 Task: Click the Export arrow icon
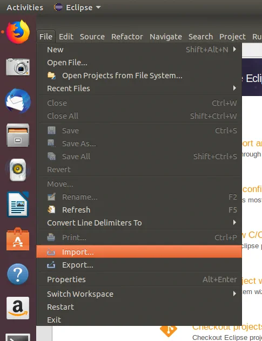(51, 265)
